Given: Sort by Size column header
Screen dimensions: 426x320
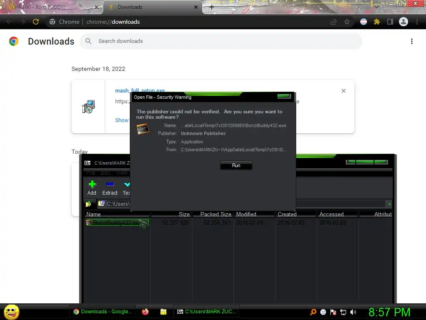Looking at the screenshot, I should (x=171, y=214).
